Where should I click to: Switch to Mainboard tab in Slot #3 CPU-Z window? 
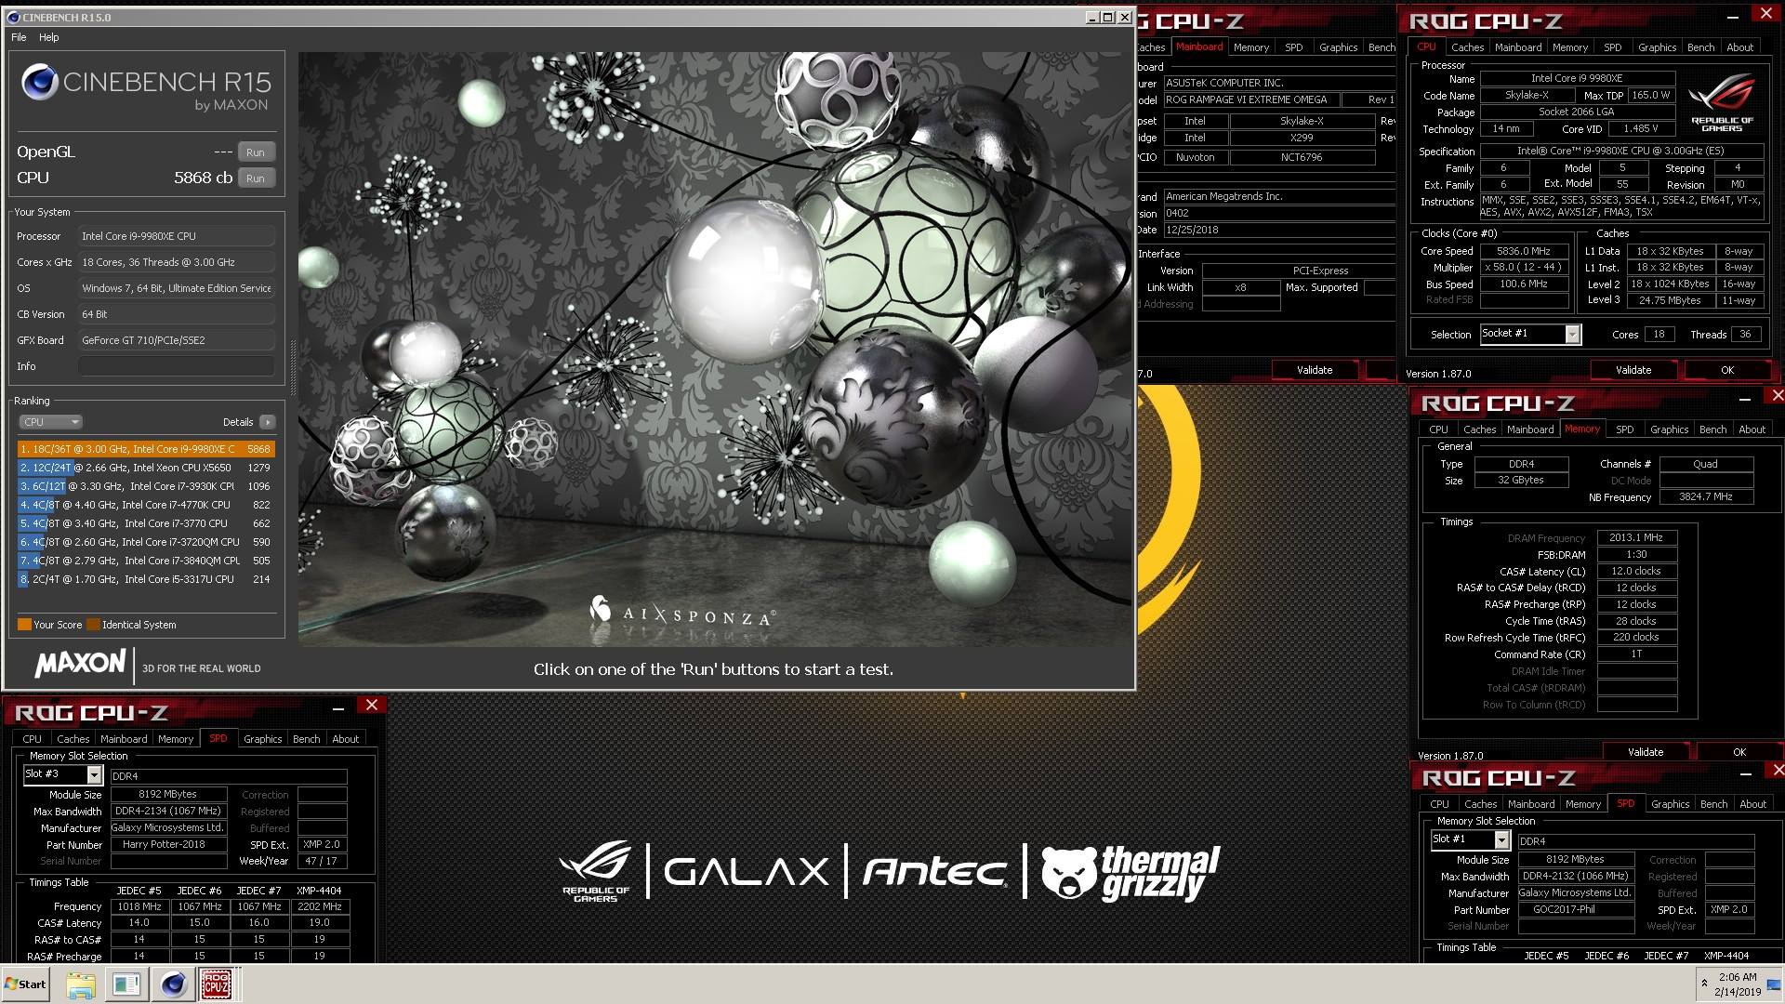[x=124, y=739]
